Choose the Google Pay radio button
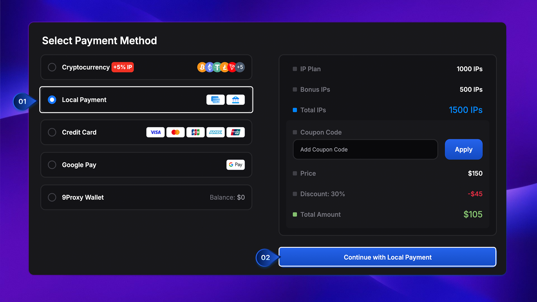This screenshot has width=537, height=302. (52, 165)
